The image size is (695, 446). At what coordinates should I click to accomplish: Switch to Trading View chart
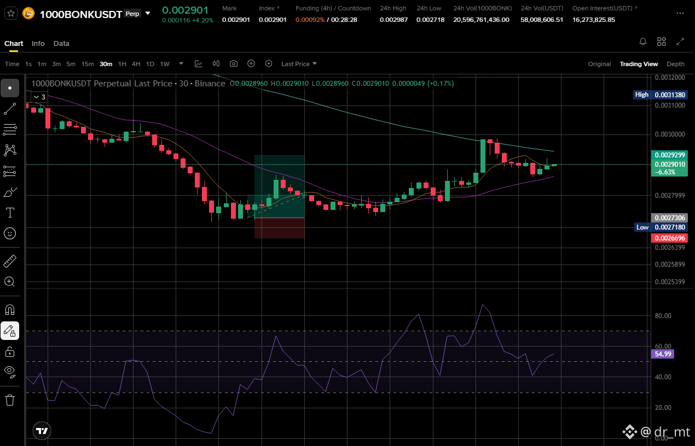639,64
